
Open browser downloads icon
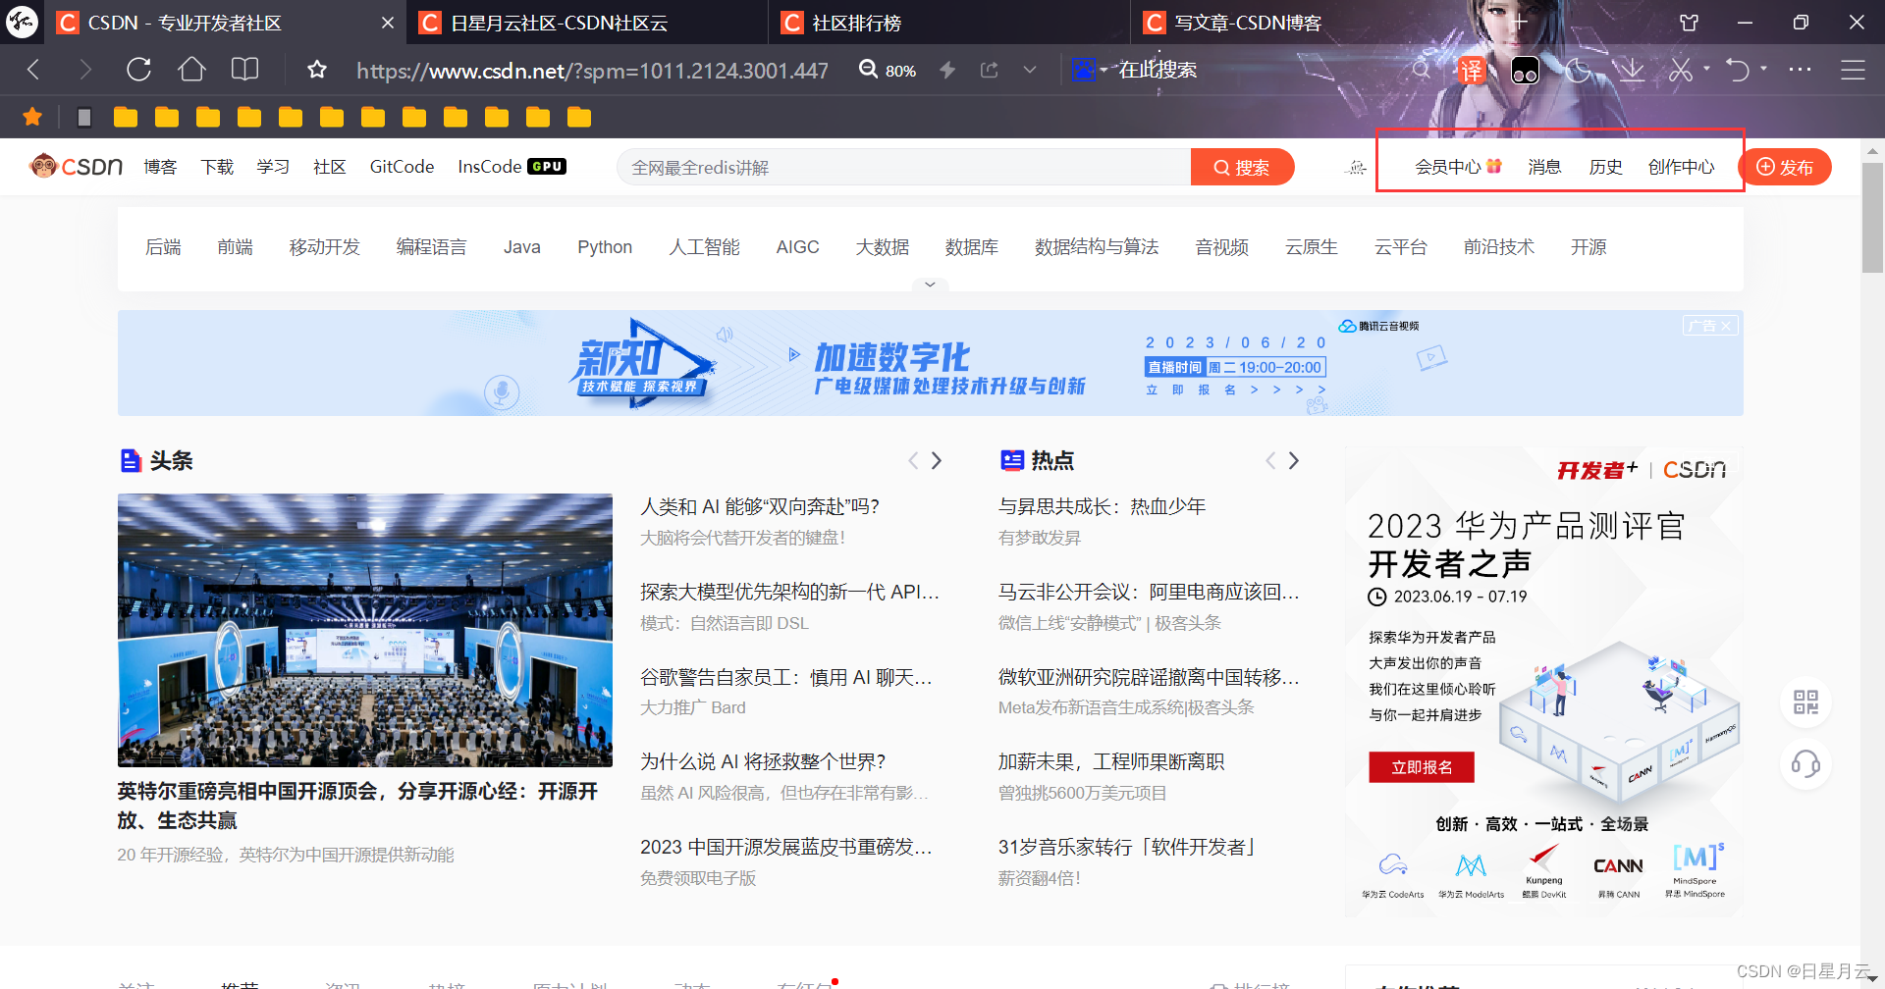[1631, 70]
